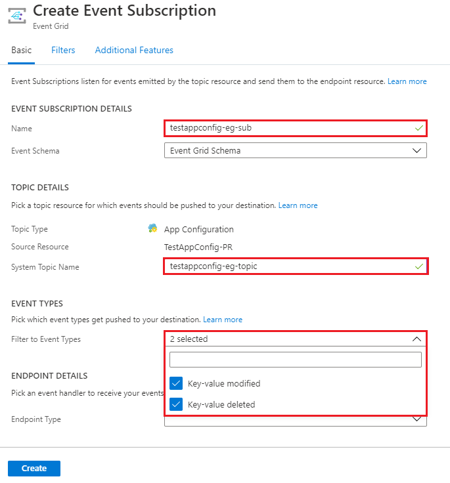Click the Event Grid icon in header
The image size is (450, 483).
(18, 16)
